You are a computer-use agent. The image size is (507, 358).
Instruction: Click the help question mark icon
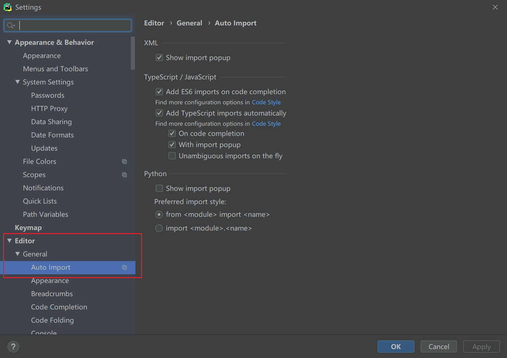click(13, 347)
